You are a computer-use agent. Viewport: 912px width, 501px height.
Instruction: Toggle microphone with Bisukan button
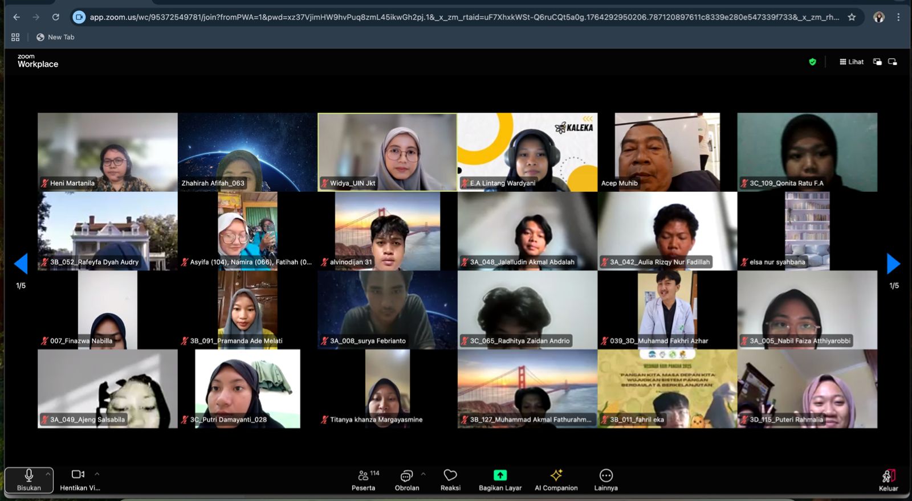pyautogui.click(x=28, y=479)
